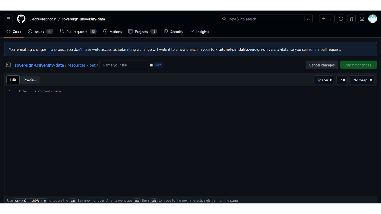Open the command palette icon
381x214 pixels.
308,19
